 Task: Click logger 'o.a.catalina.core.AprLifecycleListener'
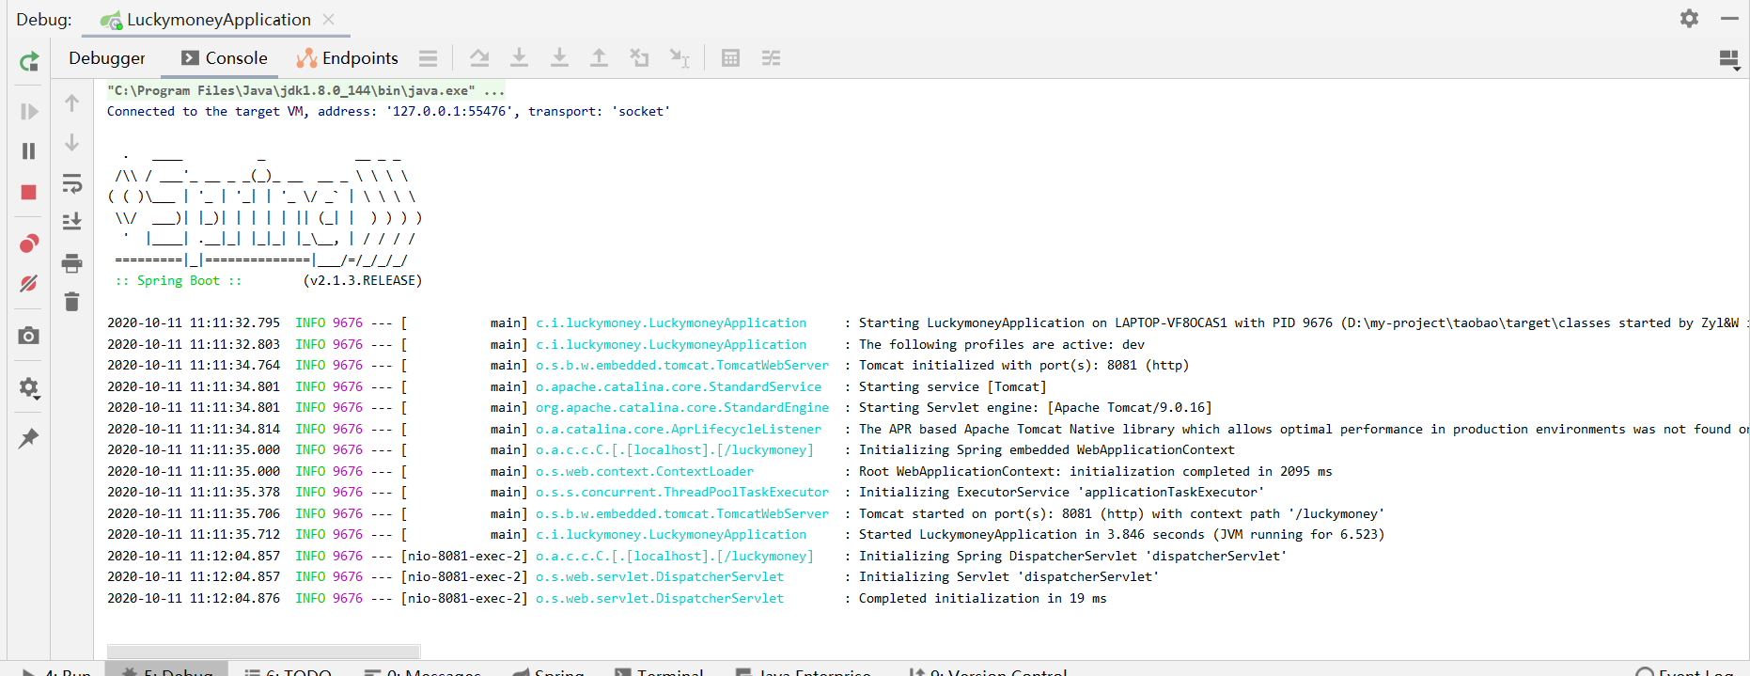(679, 429)
